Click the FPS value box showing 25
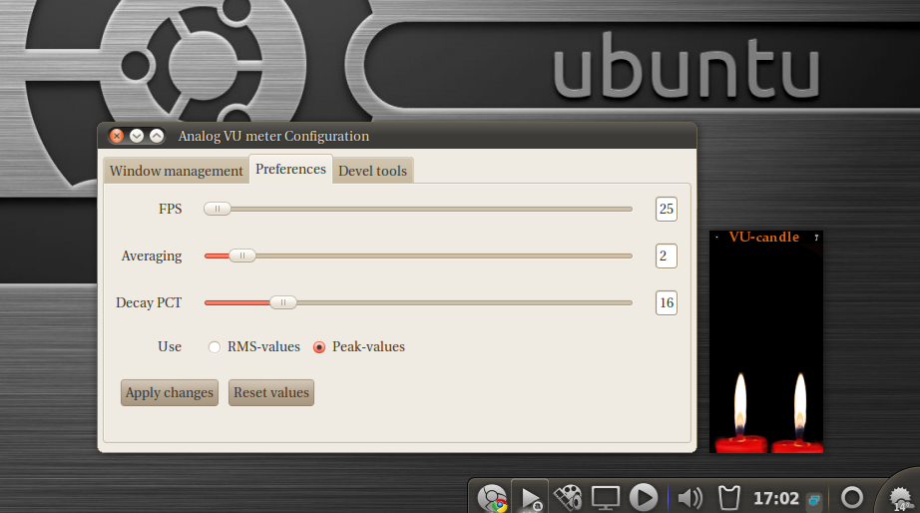 [x=666, y=209]
